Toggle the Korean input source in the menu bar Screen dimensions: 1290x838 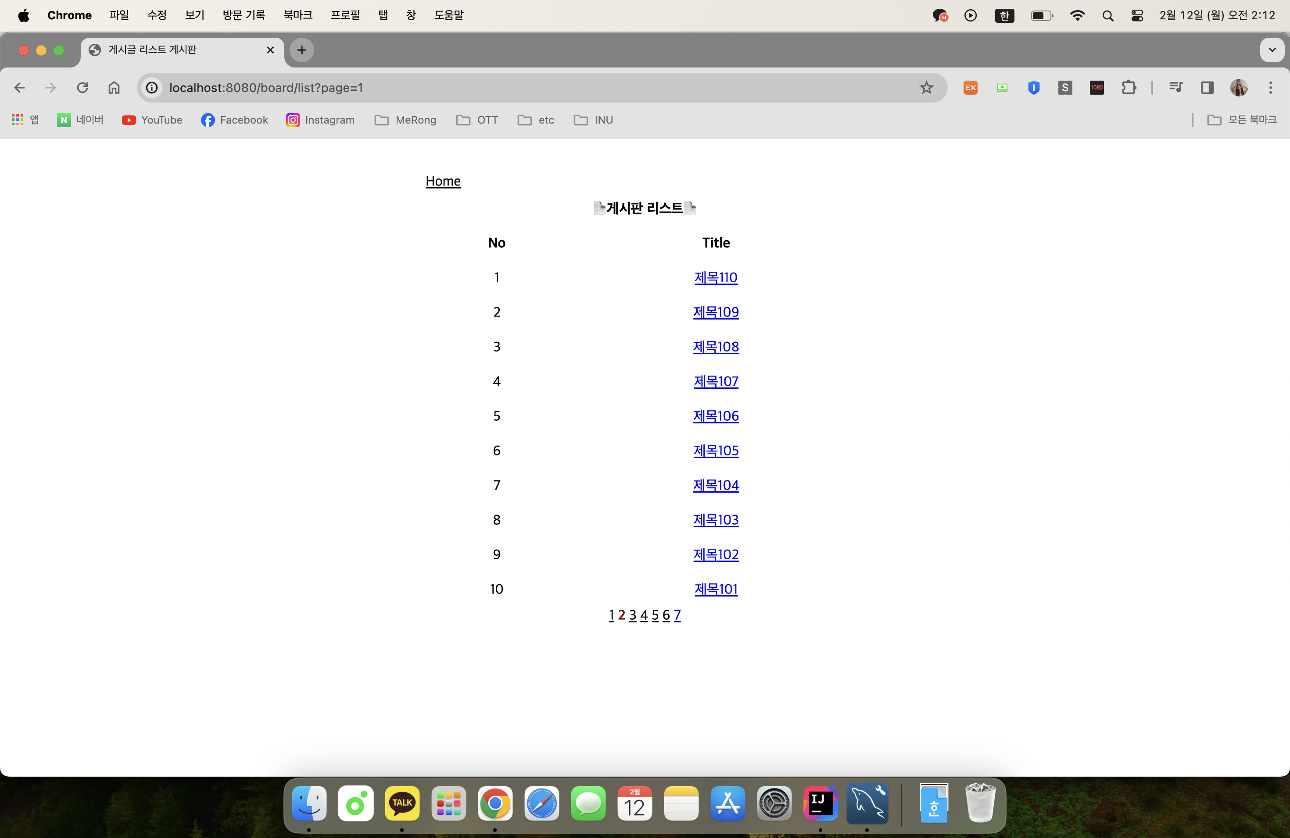coord(1004,16)
